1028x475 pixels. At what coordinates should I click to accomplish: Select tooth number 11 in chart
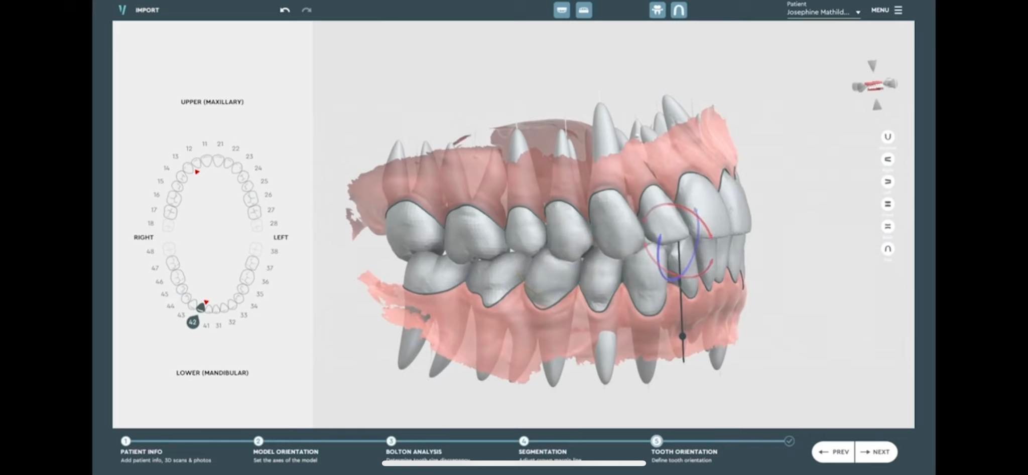[205, 144]
